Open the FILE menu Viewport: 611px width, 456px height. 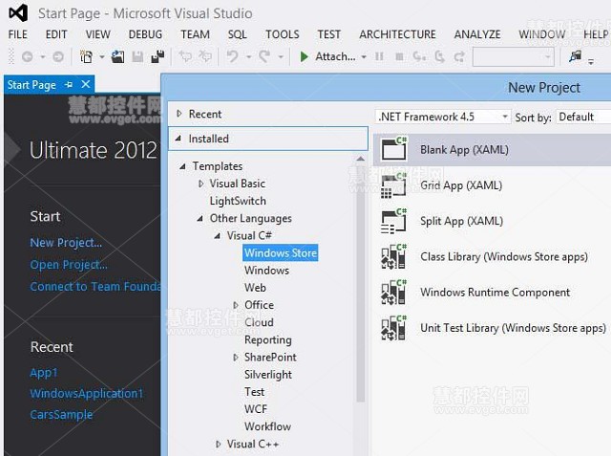18,34
